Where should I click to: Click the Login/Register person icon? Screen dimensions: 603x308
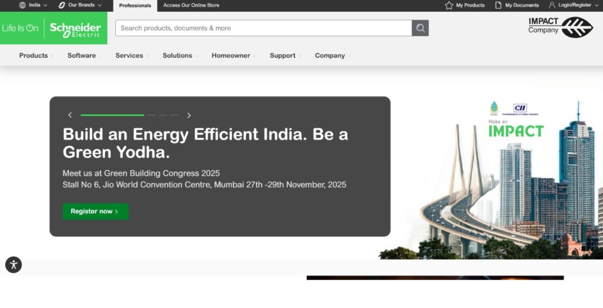coord(552,5)
